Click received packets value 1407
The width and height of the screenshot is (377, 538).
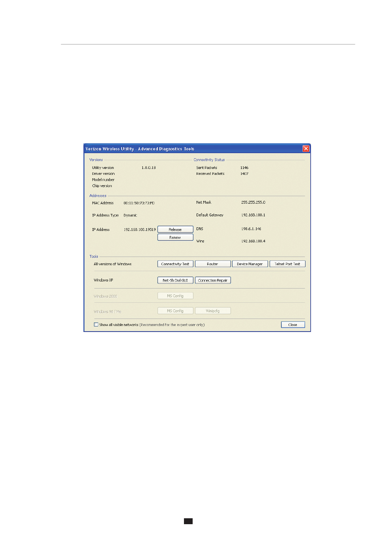[x=244, y=174]
